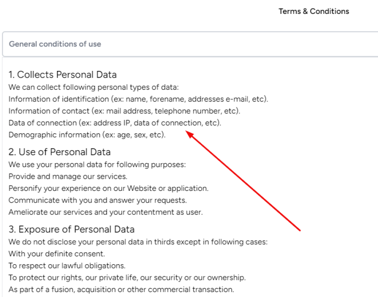Viewport: 378px width, 297px height.
Task: Click Personify your experience line
Action: point(108,188)
